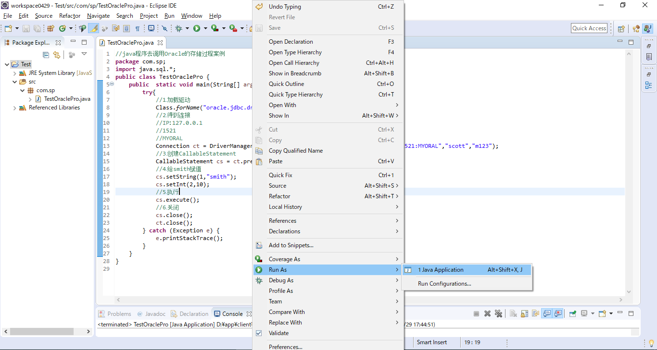Click Remove All Terminated Launches icon
Screen dimensions: 657x350
tap(498, 314)
